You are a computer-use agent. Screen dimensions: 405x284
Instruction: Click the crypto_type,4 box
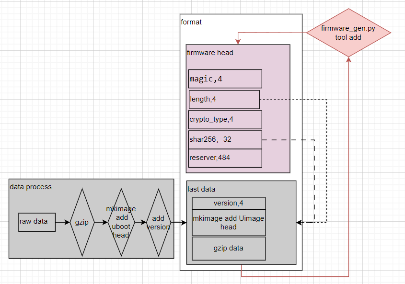coord(225,119)
